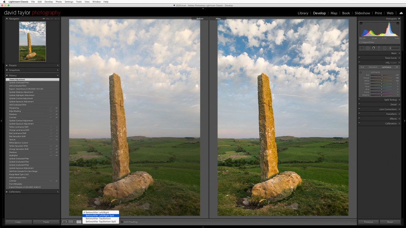Click the Before/After Y|Y view icon
This screenshot has width=406, height=228.
[79, 222]
